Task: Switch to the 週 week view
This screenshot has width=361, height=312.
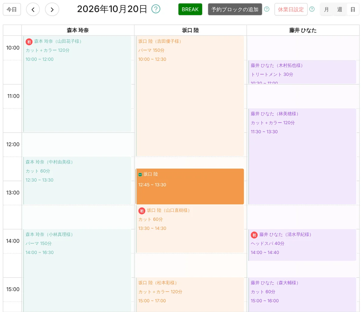Action: pos(340,9)
